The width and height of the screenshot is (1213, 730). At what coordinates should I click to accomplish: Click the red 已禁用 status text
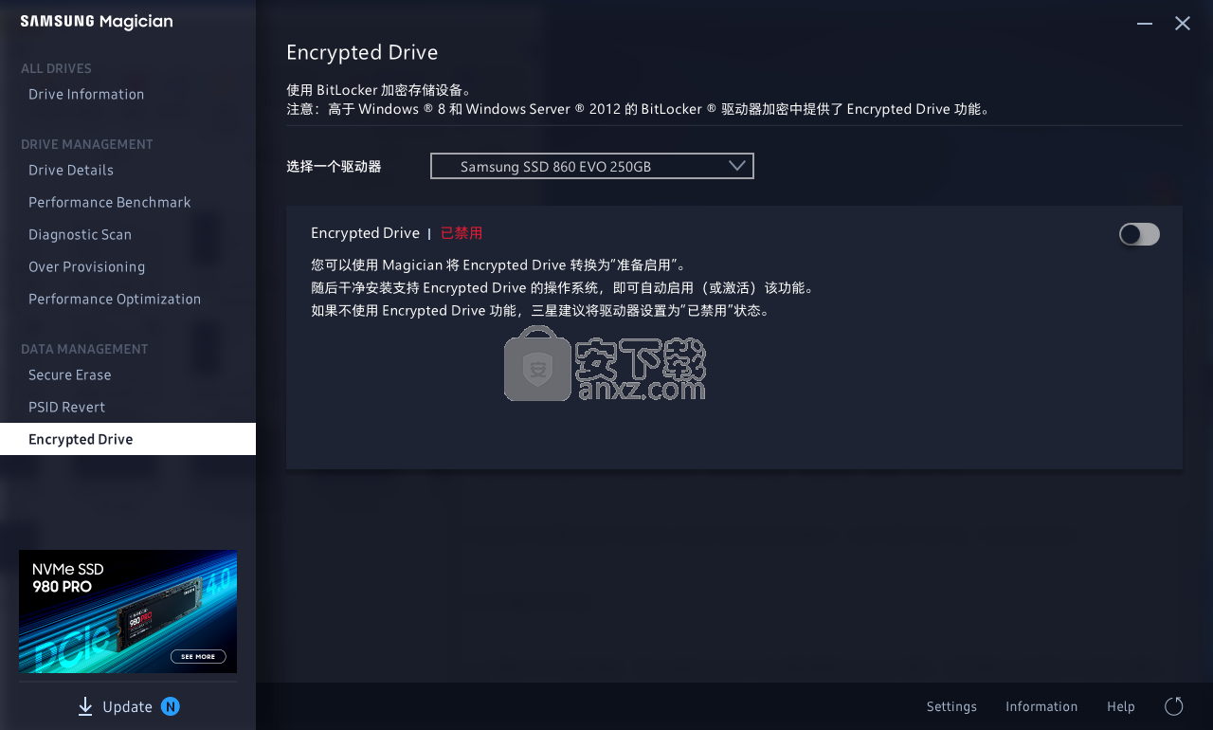pyautogui.click(x=462, y=233)
